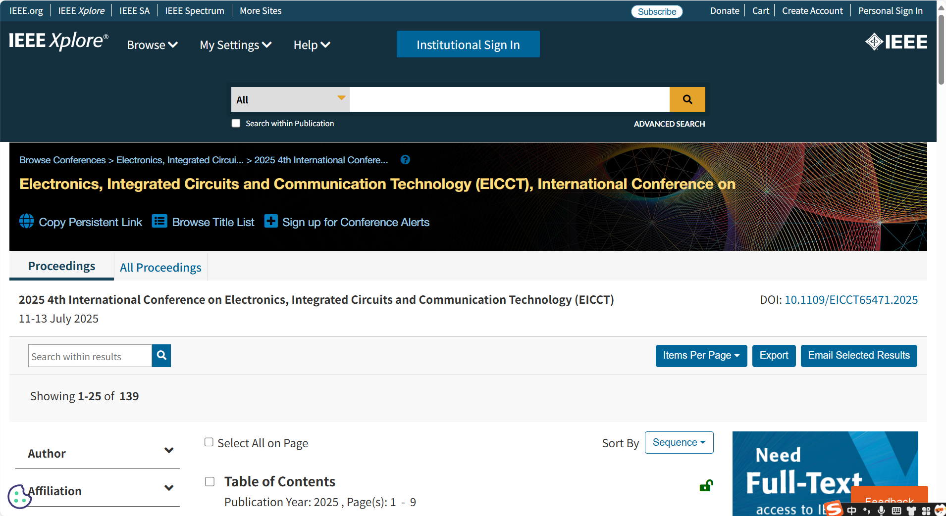Click the skin shirt icon in IME bar
The image size is (946, 516).
(x=911, y=511)
